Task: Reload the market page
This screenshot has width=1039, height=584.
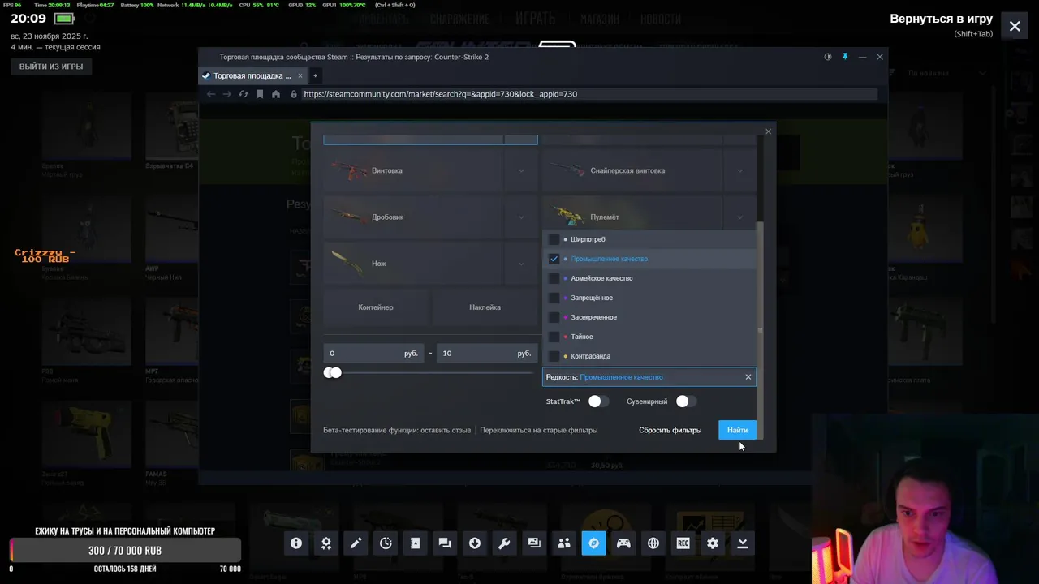Action: [244, 94]
